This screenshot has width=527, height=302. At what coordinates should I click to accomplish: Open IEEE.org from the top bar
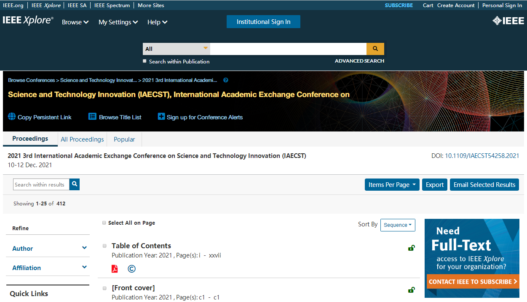tap(13, 5)
